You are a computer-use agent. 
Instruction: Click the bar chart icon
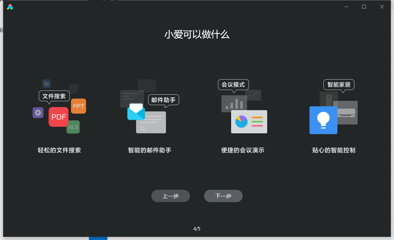point(234,104)
